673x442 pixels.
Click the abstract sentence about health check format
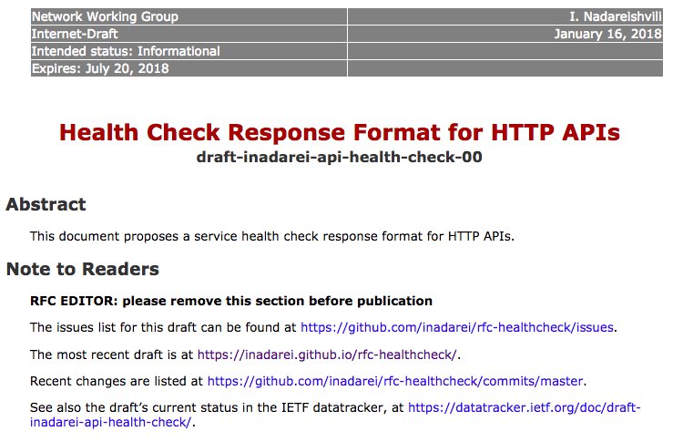click(272, 237)
